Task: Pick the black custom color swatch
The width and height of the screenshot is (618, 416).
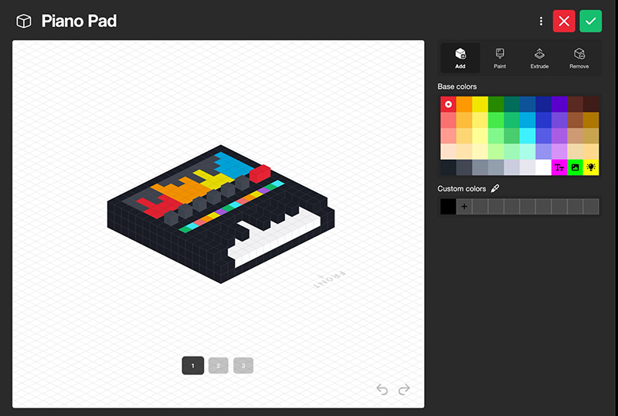Action: tap(448, 206)
